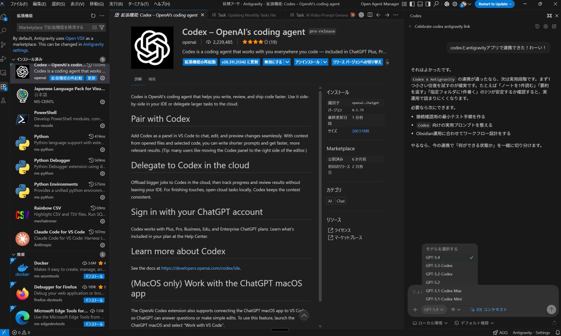The image size is (561, 336).
Task: Open manage gear for Codex extension row
Action: 102,78
